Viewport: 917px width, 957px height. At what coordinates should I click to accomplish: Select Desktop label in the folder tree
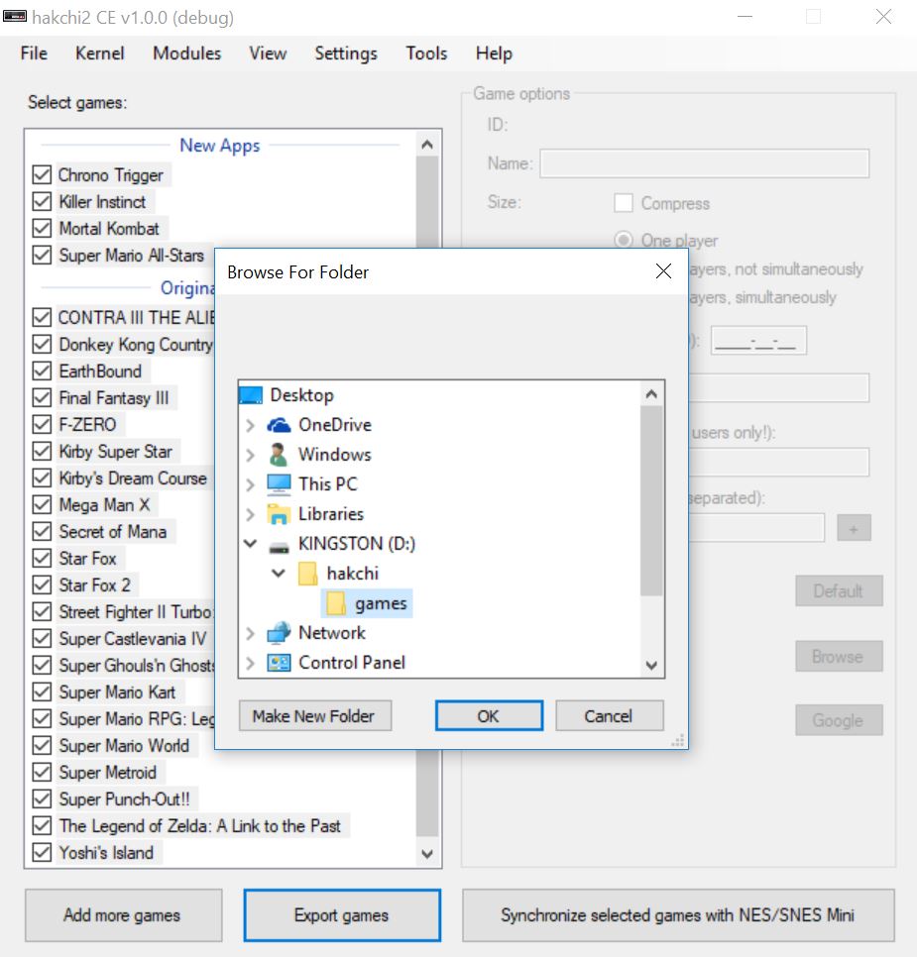[301, 395]
